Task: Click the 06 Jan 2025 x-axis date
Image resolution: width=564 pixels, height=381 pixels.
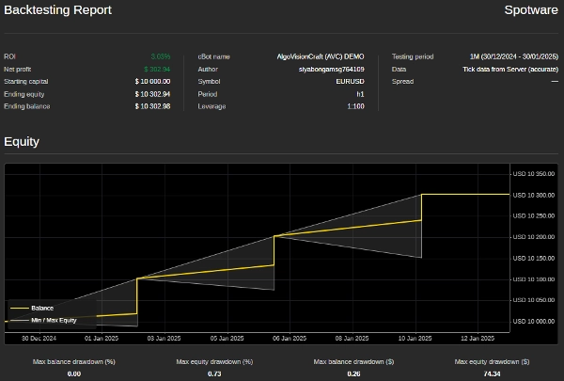Action: (285, 338)
